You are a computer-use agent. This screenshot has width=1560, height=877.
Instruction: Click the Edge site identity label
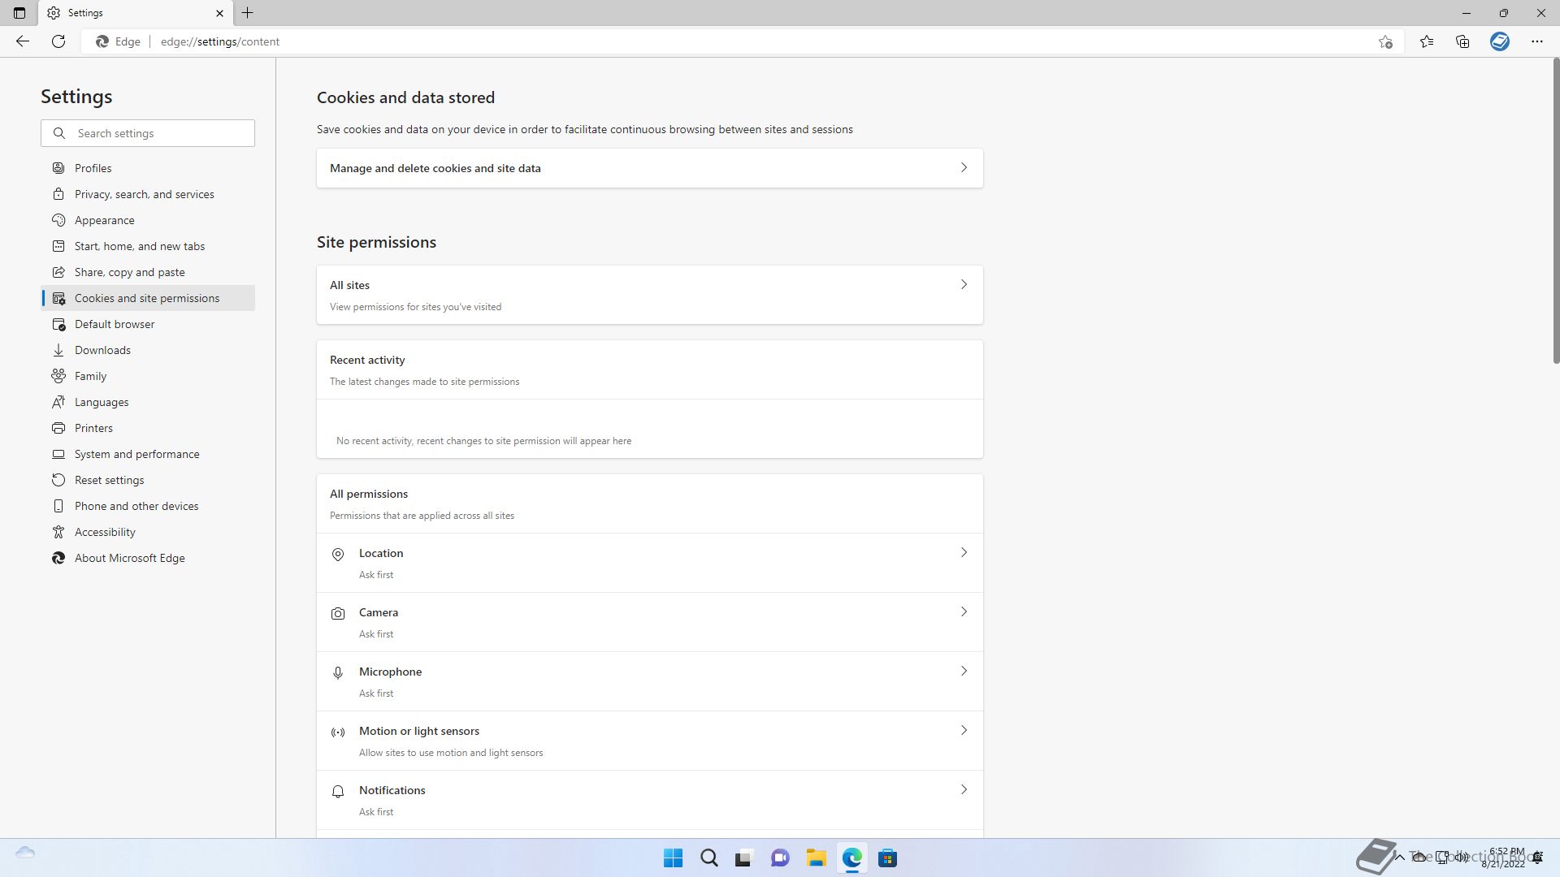[119, 41]
